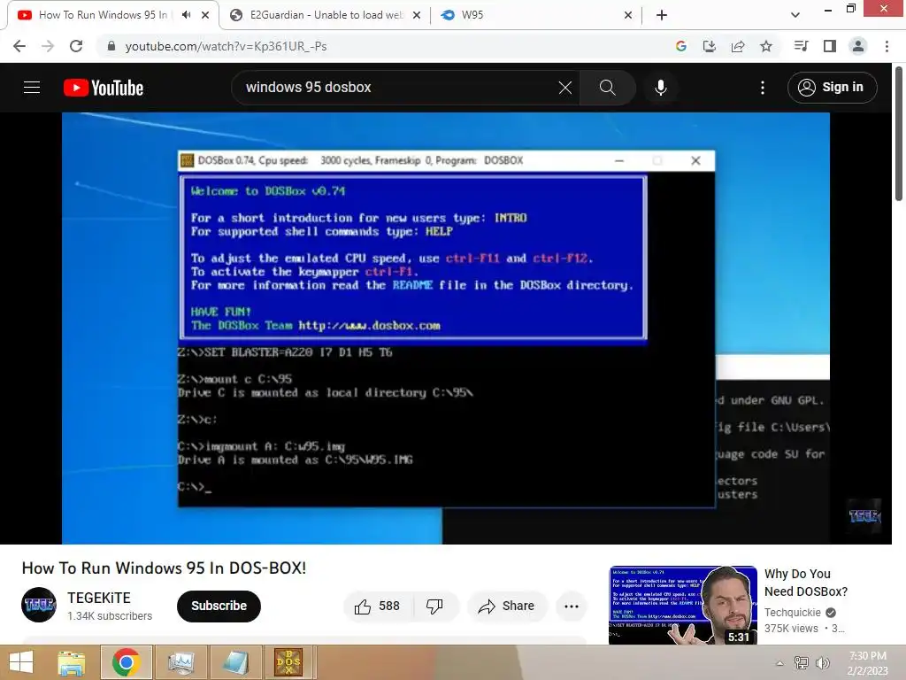Open the Chrome profile avatar
Screen dimensions: 906x680
(x=858, y=46)
